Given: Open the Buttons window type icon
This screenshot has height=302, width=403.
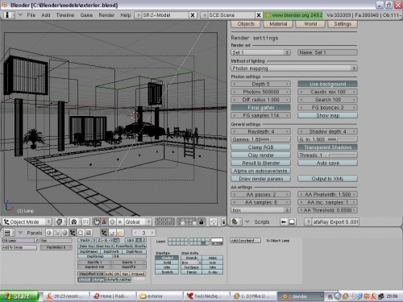Looking at the screenshot, I should pyautogui.click(x=7, y=233).
